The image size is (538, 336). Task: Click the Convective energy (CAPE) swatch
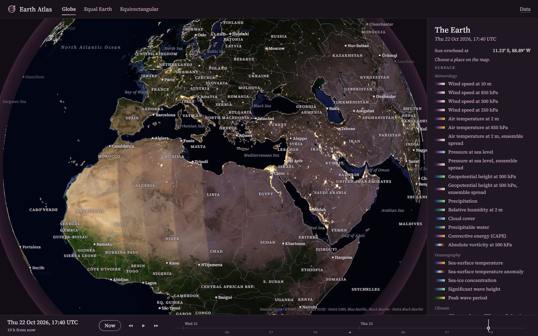coord(440,236)
